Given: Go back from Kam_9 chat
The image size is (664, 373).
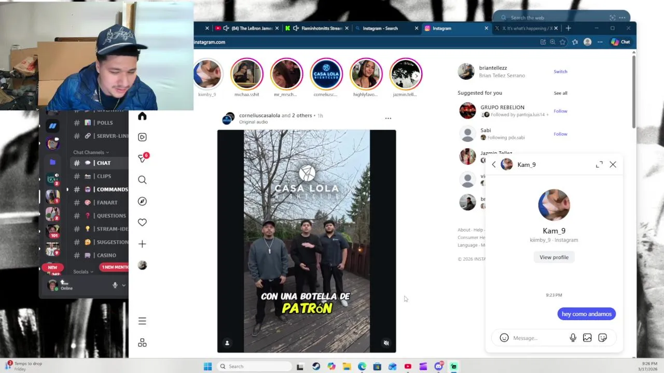Looking at the screenshot, I should [494, 165].
